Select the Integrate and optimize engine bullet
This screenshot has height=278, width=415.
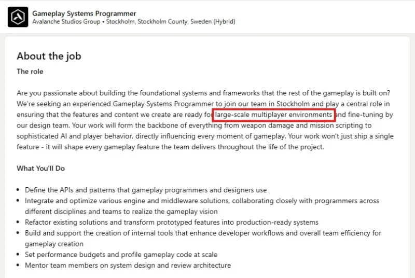tap(202, 206)
